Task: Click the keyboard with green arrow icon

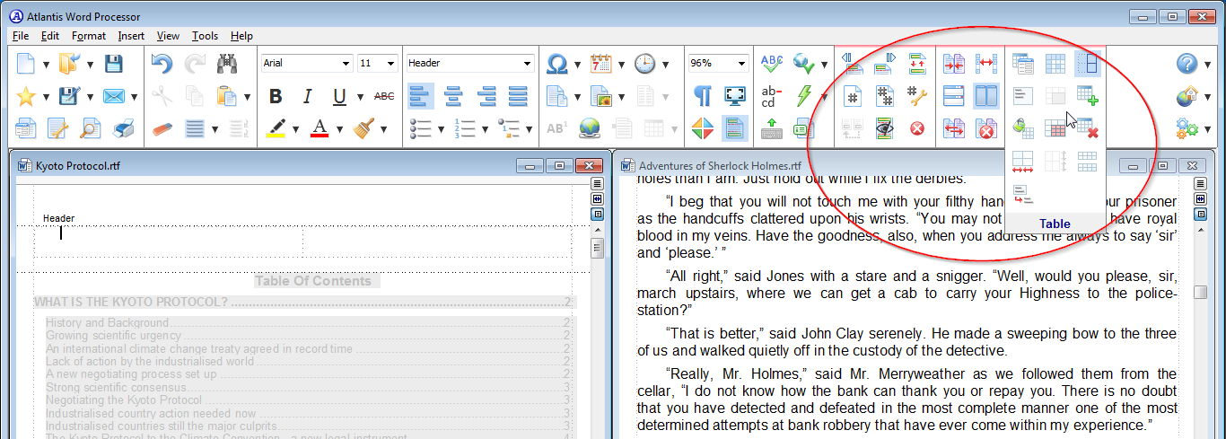Action: tap(772, 128)
